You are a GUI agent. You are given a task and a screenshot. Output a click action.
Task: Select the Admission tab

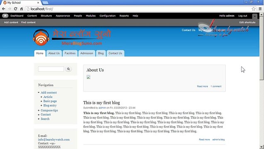point(86,53)
